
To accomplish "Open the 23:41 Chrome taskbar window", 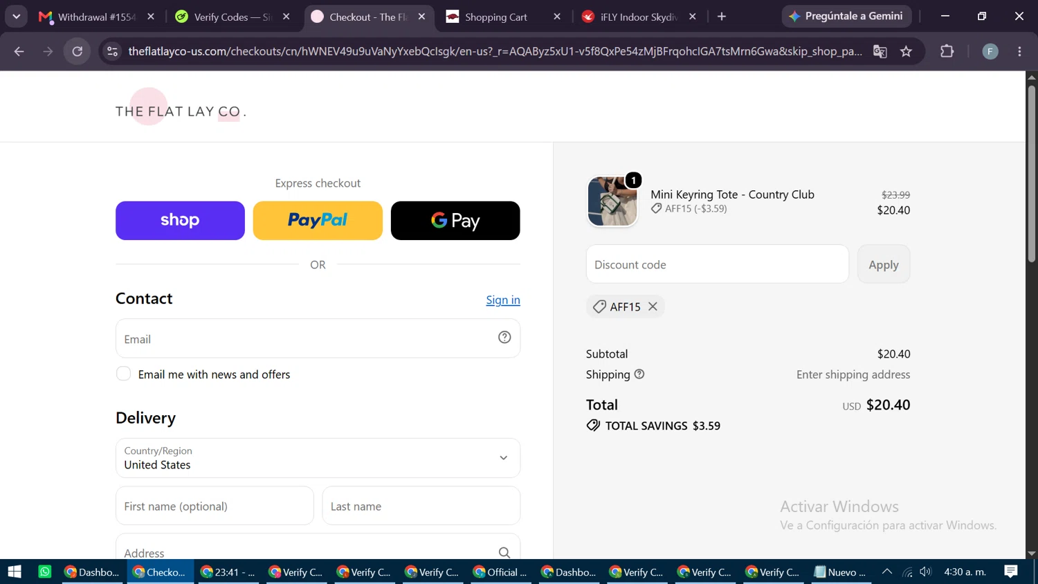I will [228, 572].
